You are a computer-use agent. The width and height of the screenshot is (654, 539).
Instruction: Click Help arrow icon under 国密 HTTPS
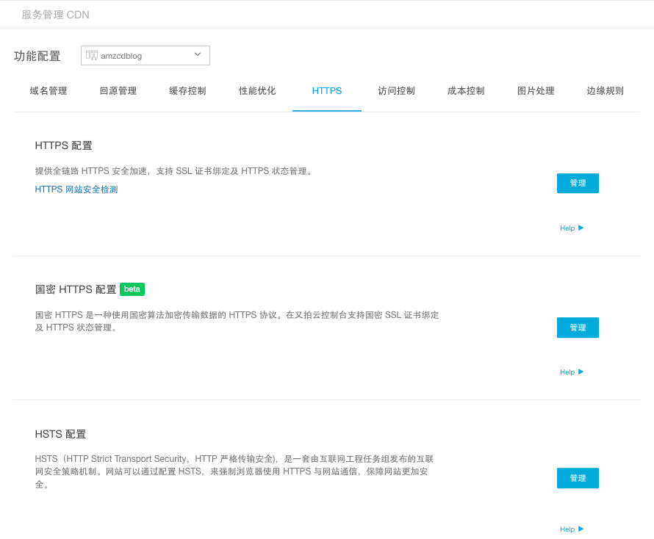[581, 372]
